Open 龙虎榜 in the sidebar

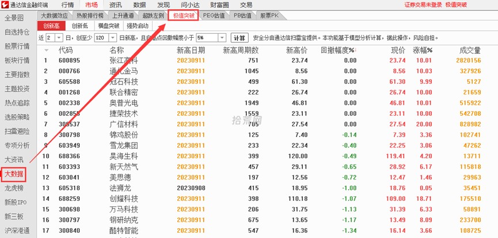pos(14,188)
